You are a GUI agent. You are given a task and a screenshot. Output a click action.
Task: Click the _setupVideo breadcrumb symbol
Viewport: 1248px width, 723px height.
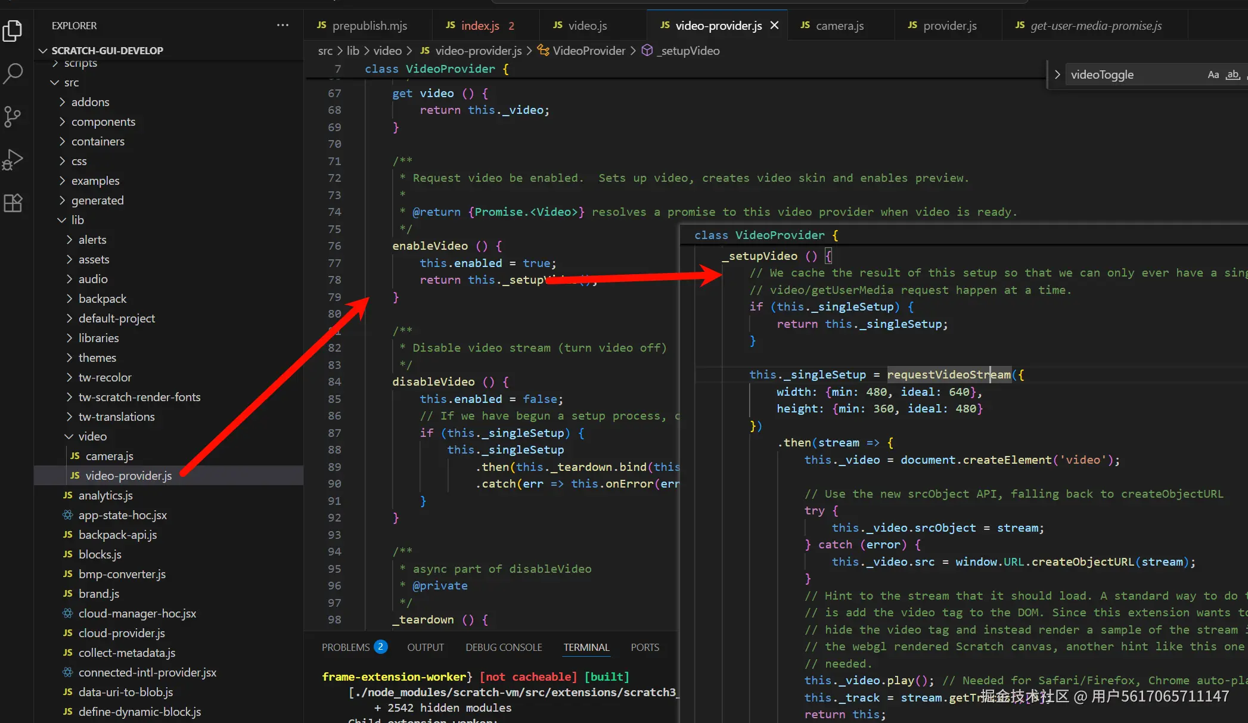[689, 51]
